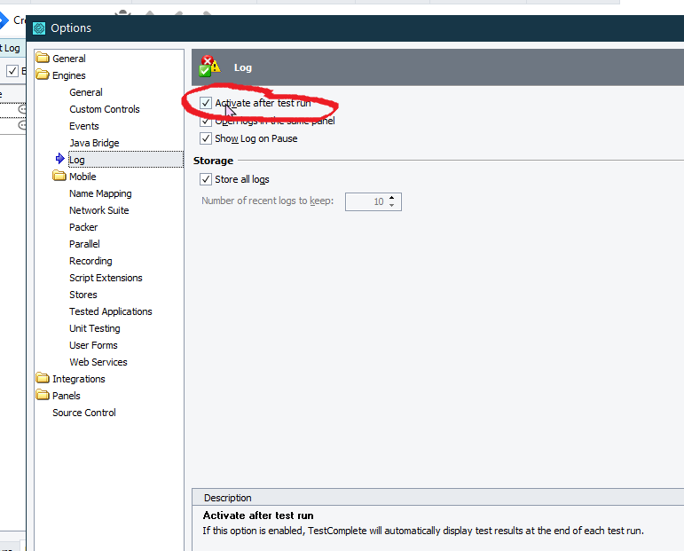Click the General folder icon
This screenshot has height=551, width=684.
click(43, 59)
